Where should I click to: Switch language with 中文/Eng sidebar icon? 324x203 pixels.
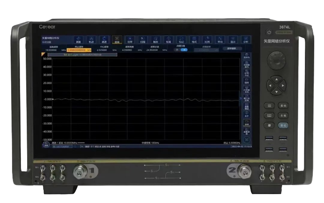[x=247, y=73]
